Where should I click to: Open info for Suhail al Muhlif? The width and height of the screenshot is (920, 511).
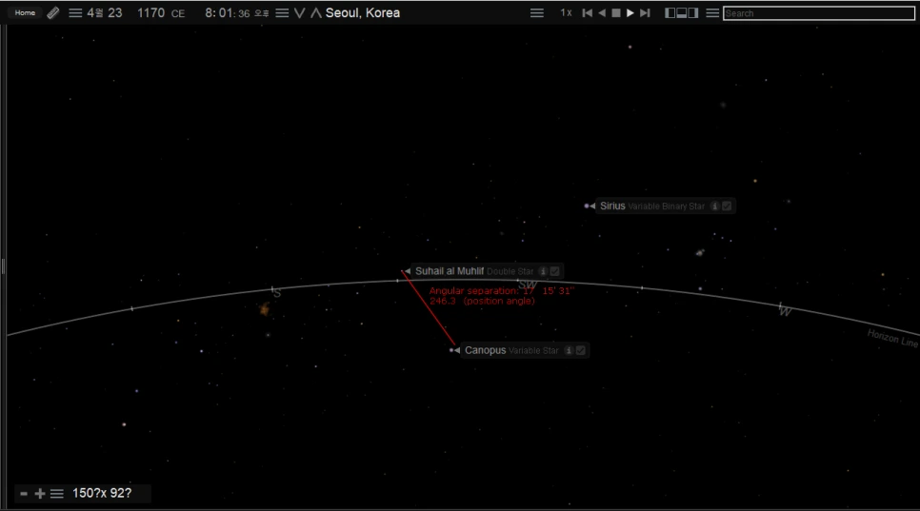(543, 271)
